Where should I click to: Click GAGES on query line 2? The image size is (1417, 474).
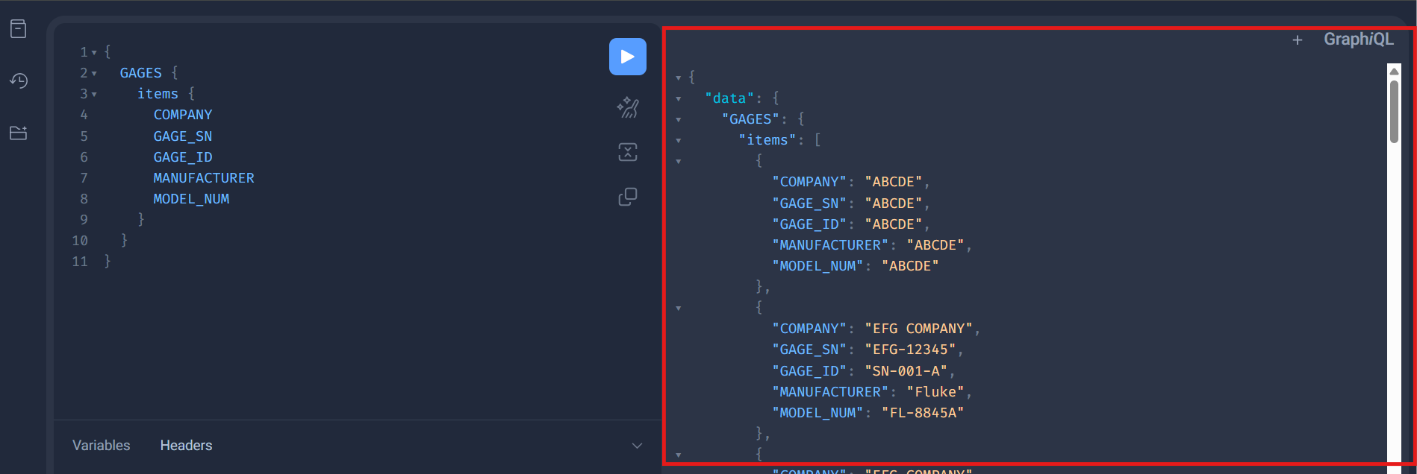pos(141,73)
